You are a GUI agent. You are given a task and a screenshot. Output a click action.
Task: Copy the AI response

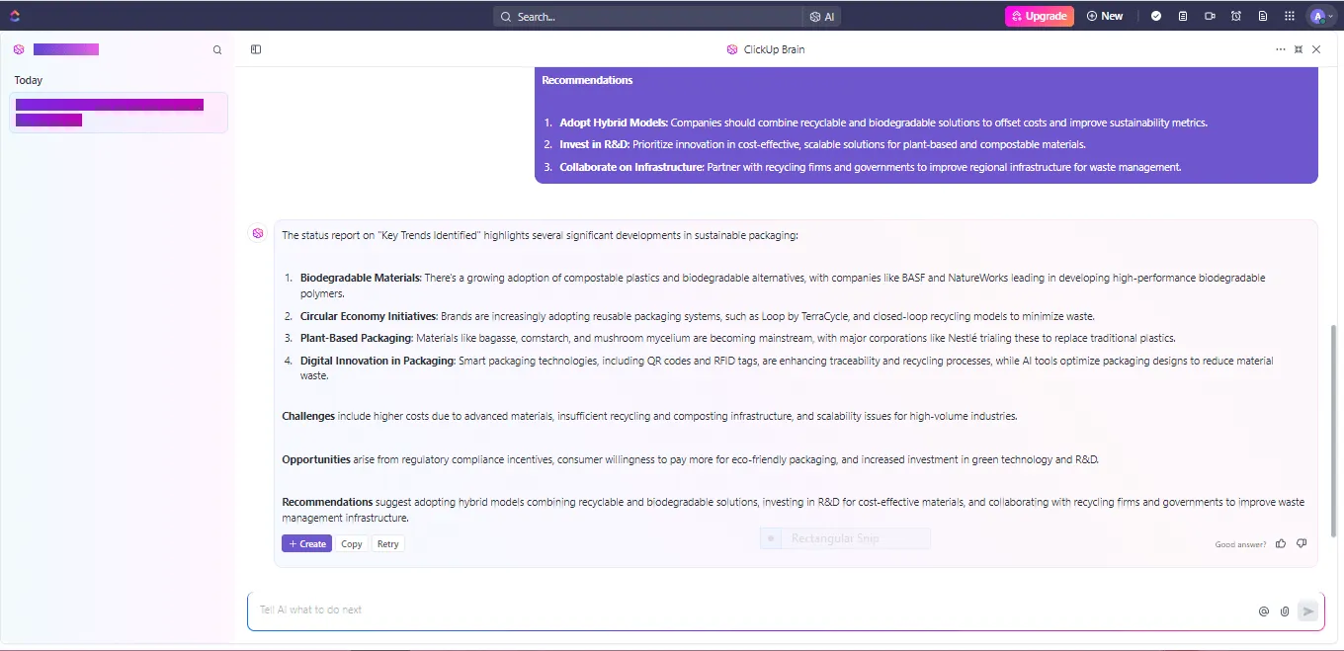(352, 544)
